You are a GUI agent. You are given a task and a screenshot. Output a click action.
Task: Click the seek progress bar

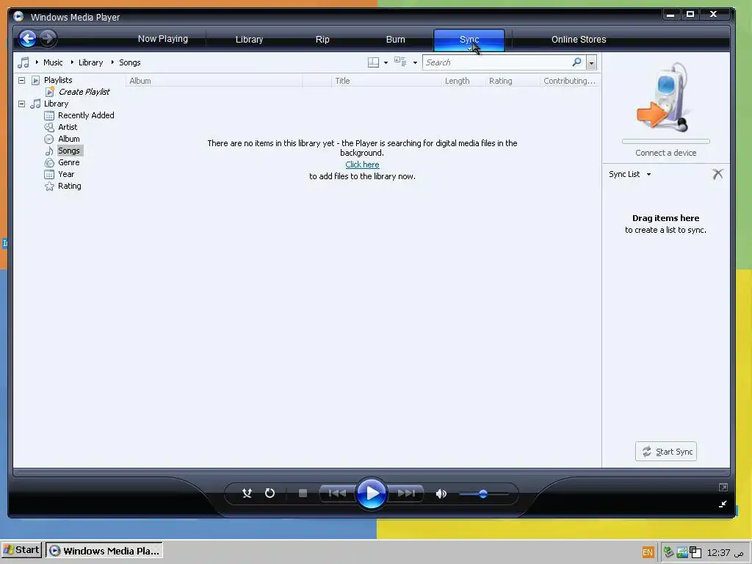[371, 472]
